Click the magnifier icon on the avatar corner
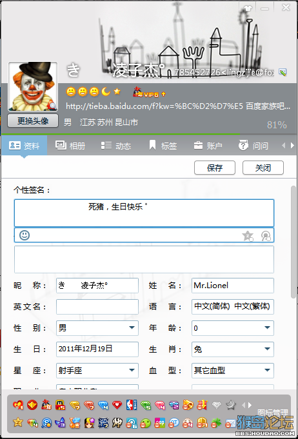The image size is (298, 439). point(52,105)
